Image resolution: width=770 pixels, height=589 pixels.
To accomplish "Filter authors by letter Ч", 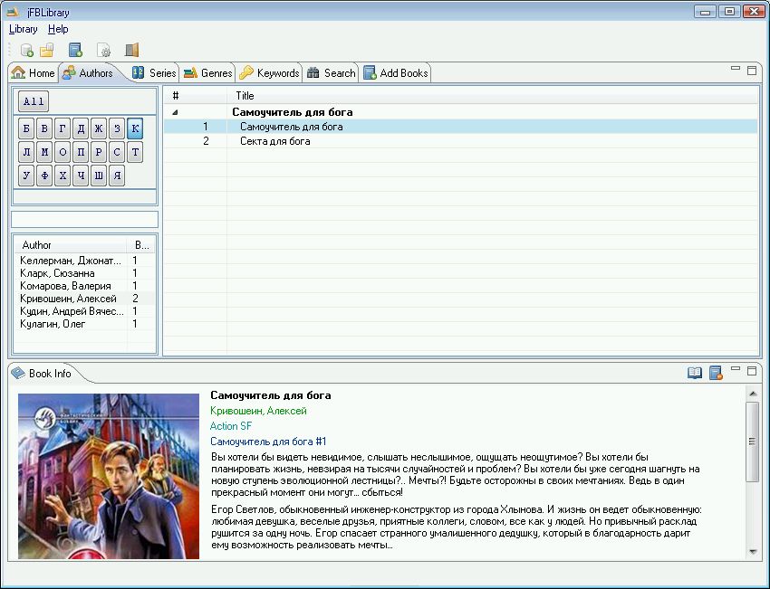I will (81, 176).
